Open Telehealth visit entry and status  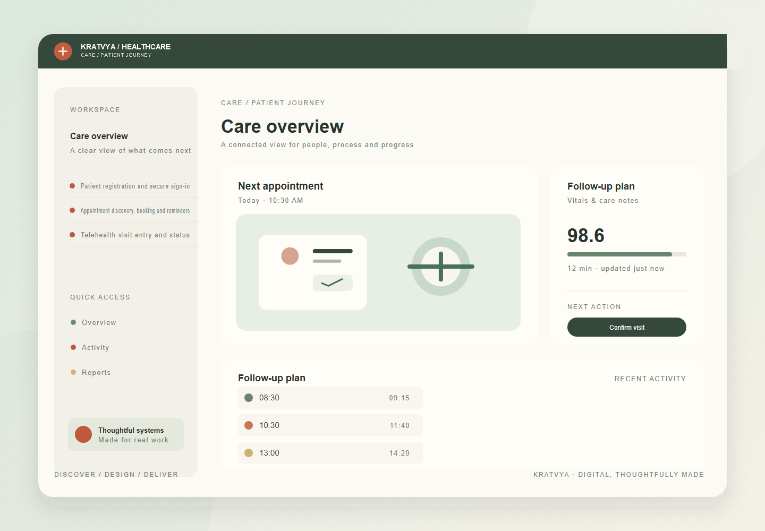pos(131,235)
